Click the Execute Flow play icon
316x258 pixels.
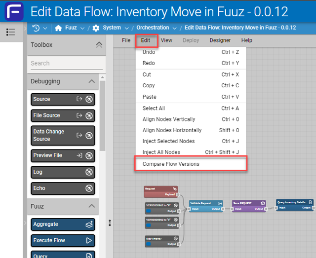(x=89, y=240)
